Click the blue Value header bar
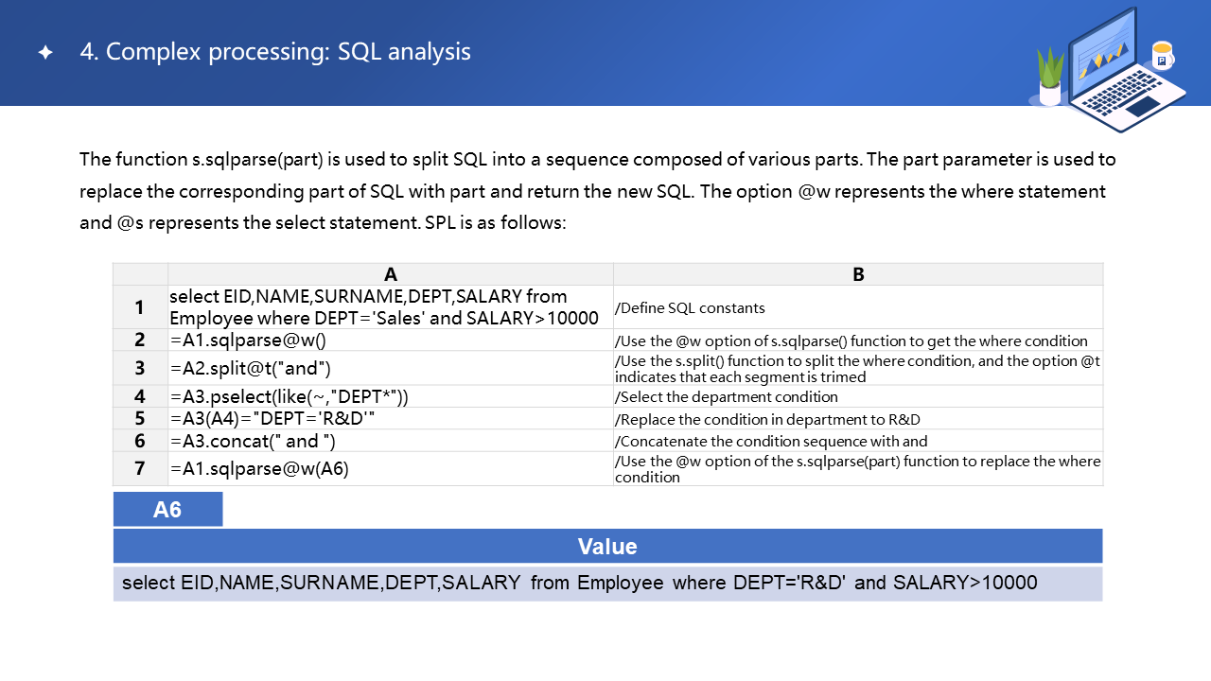 (607, 547)
